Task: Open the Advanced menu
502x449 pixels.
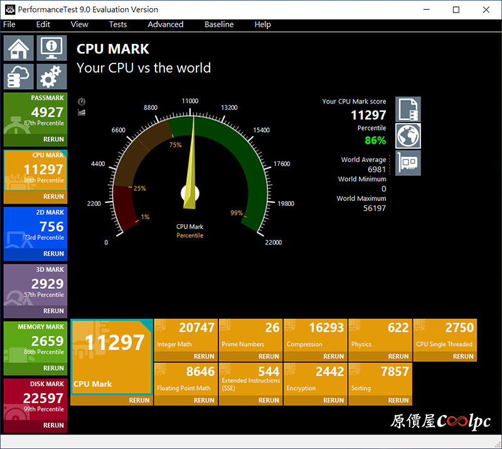Action: 166,24
